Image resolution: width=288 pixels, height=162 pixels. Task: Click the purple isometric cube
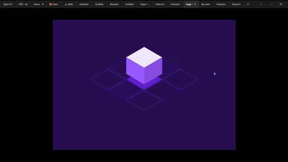point(144,66)
